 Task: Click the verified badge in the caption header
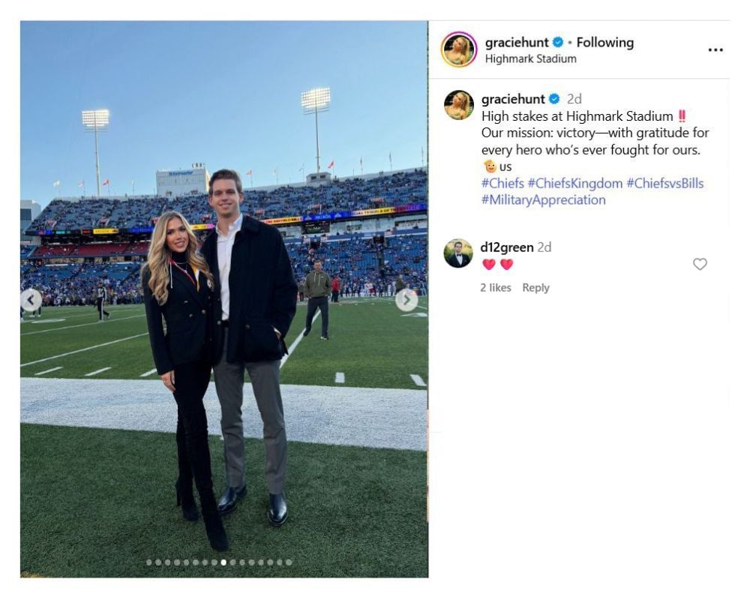tap(555, 97)
